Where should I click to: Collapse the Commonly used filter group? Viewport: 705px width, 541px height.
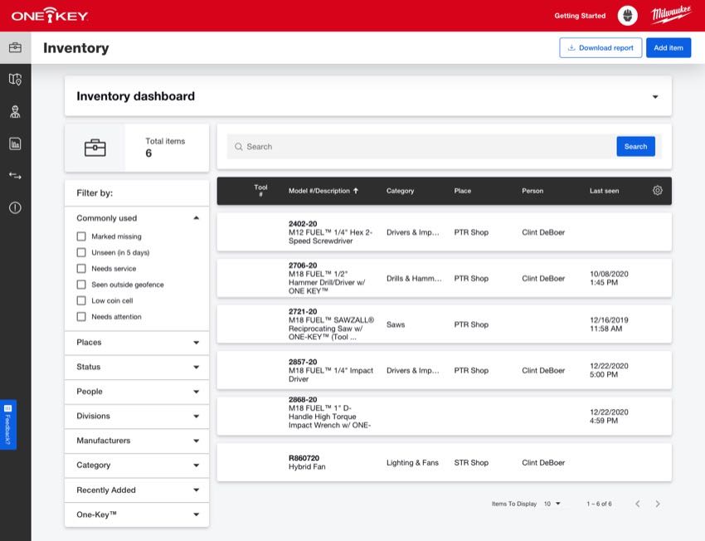tap(197, 217)
